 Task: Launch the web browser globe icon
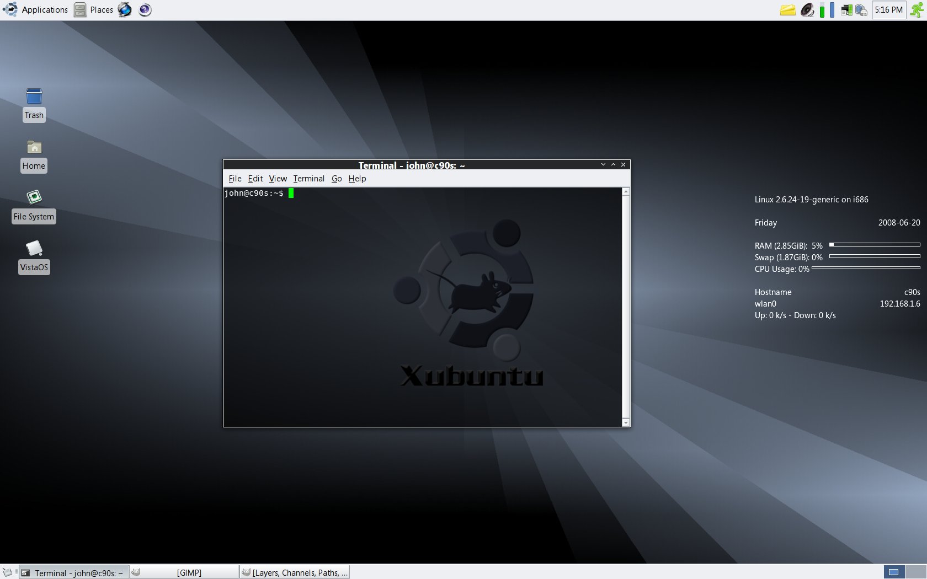[125, 10]
